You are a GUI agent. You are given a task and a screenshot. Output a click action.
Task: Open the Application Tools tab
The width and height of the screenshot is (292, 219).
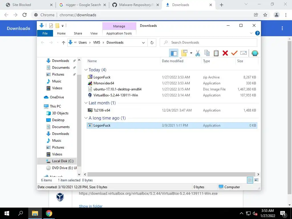coord(119,33)
